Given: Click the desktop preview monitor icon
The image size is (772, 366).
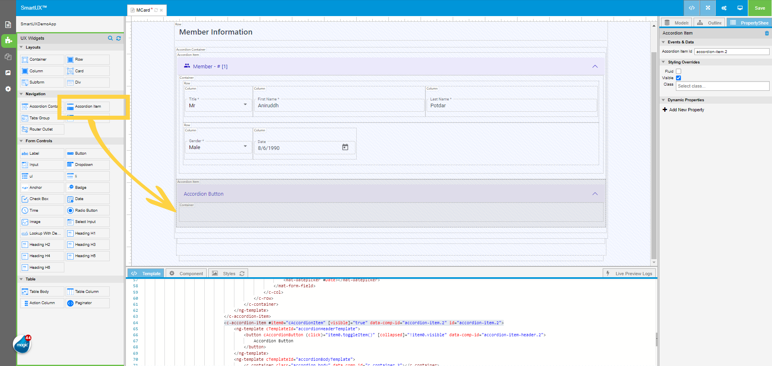Looking at the screenshot, I should pos(740,8).
